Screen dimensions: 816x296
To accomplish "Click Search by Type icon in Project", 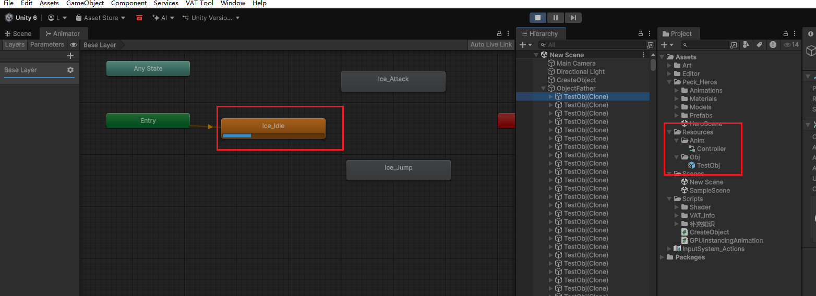I will click(746, 45).
